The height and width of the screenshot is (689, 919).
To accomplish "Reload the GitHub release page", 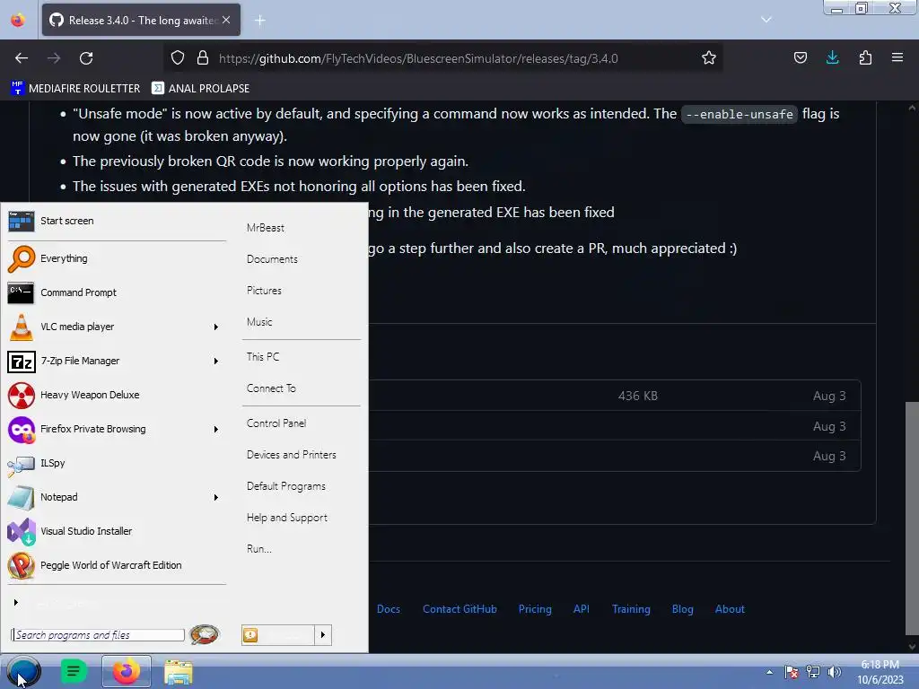I will coord(86,58).
